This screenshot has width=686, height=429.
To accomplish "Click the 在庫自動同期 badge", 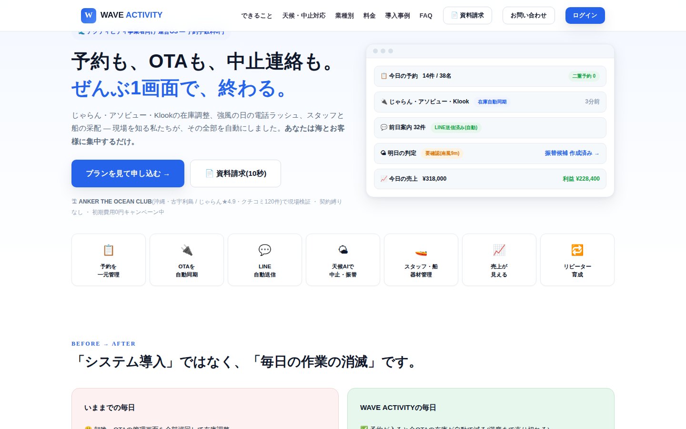I will pyautogui.click(x=492, y=102).
